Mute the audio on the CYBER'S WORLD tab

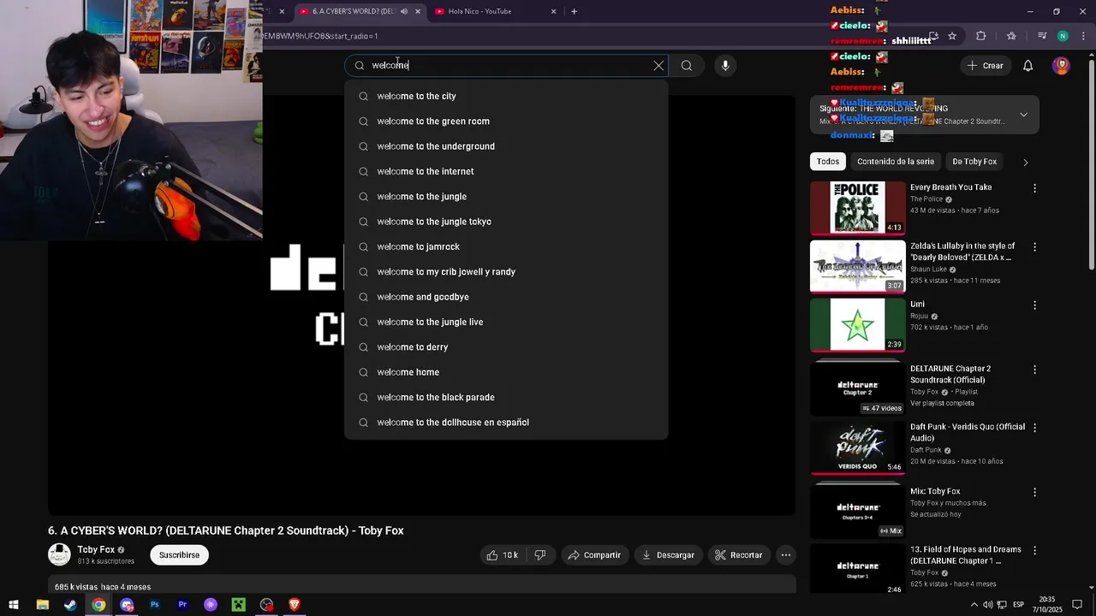click(x=404, y=11)
